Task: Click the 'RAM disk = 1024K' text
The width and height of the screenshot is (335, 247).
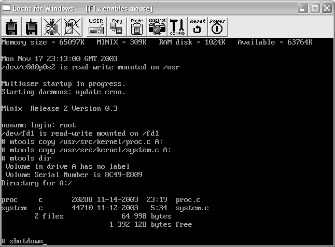Action: [192, 42]
